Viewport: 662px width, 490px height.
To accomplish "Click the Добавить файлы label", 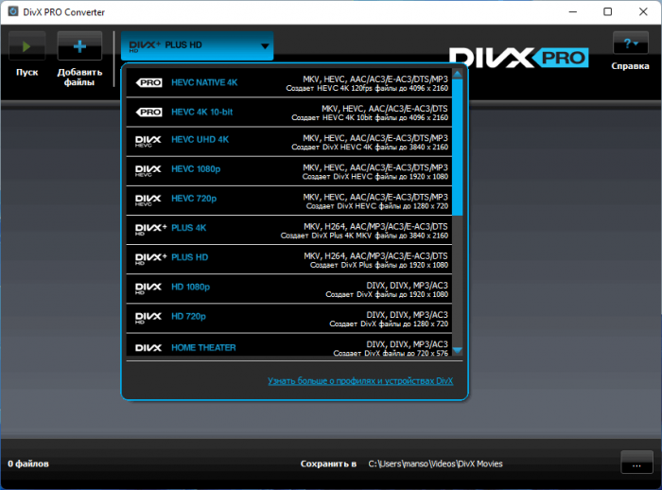I will coord(79,77).
